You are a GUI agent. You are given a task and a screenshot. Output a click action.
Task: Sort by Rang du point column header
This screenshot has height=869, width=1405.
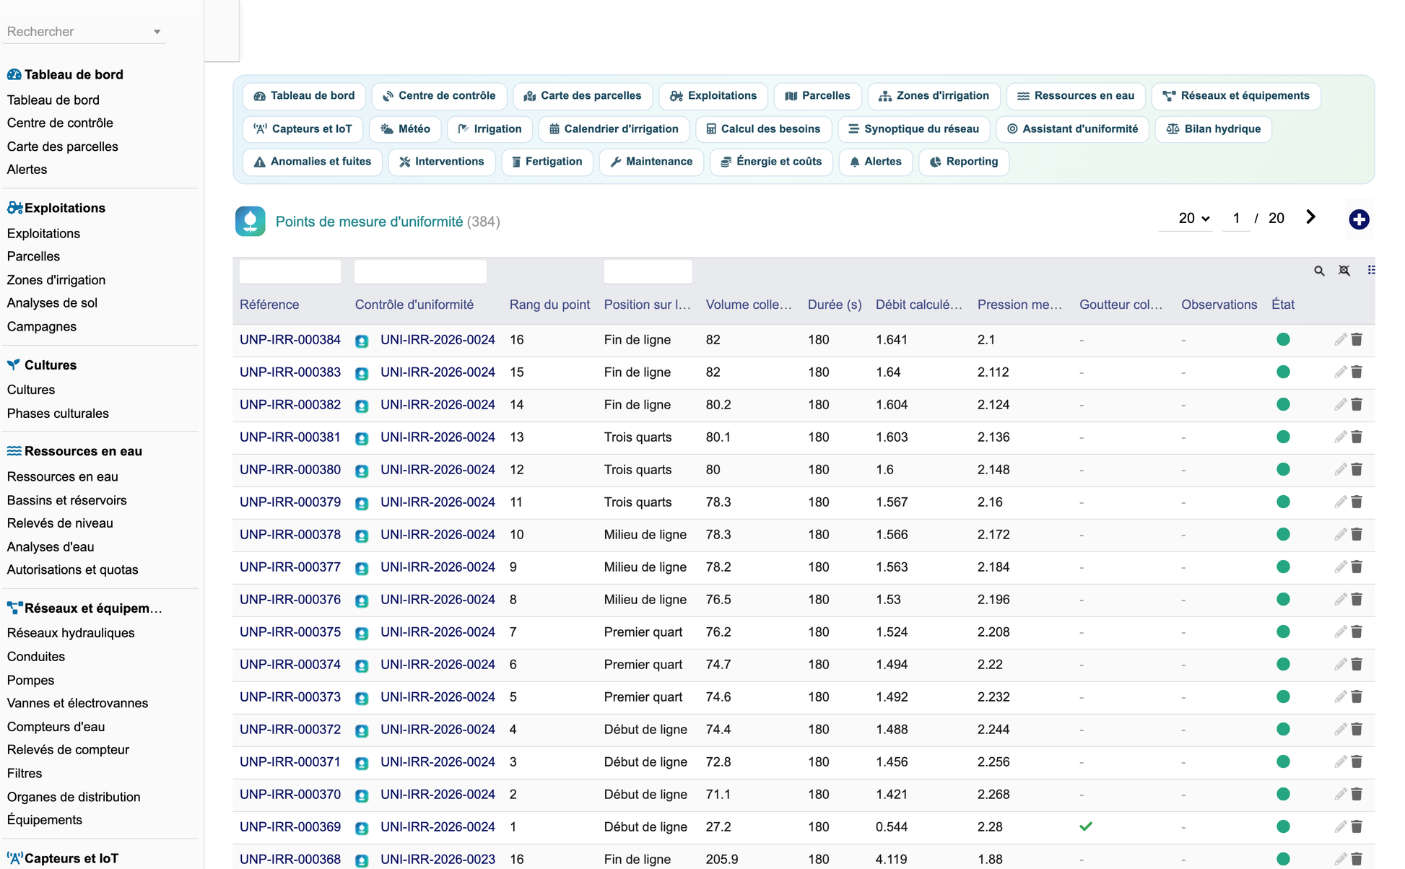(x=549, y=305)
